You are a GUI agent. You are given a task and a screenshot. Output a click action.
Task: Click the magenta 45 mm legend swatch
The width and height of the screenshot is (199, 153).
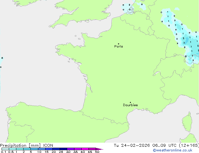point(92,149)
